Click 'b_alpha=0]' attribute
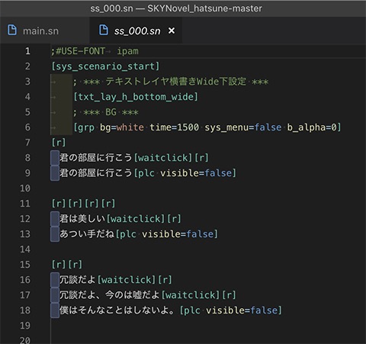The image size is (366, 344). [314, 127]
